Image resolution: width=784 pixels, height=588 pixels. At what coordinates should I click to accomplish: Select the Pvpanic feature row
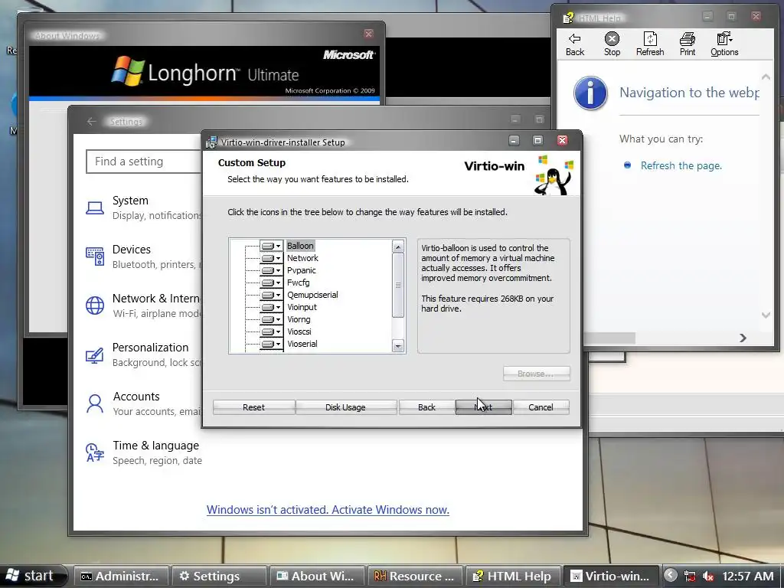[x=301, y=270]
